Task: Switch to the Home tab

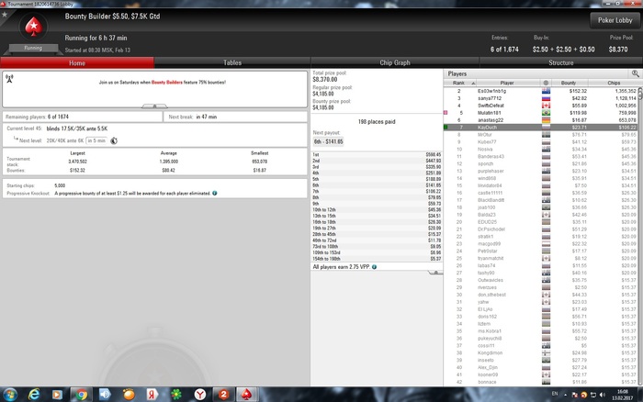Action: tap(77, 62)
